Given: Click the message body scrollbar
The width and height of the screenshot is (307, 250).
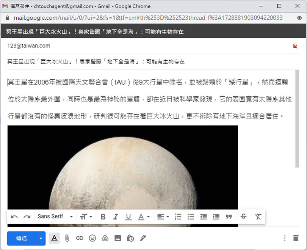Looking at the screenshot, I should click(297, 119).
